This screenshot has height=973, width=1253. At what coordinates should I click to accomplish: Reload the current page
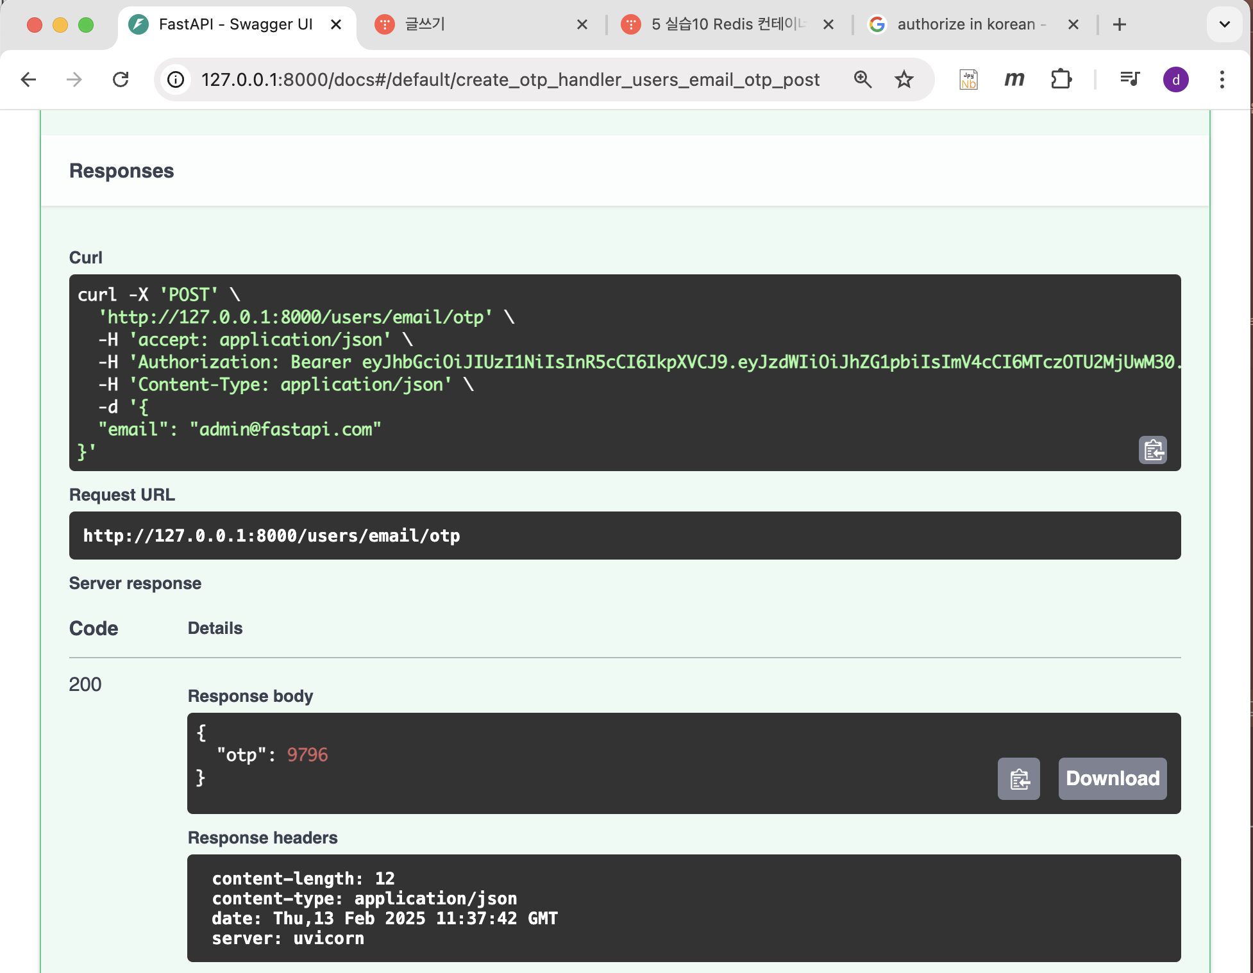coord(121,79)
